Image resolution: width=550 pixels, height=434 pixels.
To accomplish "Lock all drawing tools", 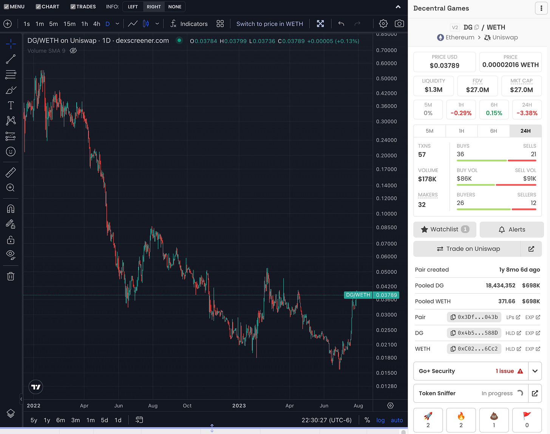I will click(11, 240).
